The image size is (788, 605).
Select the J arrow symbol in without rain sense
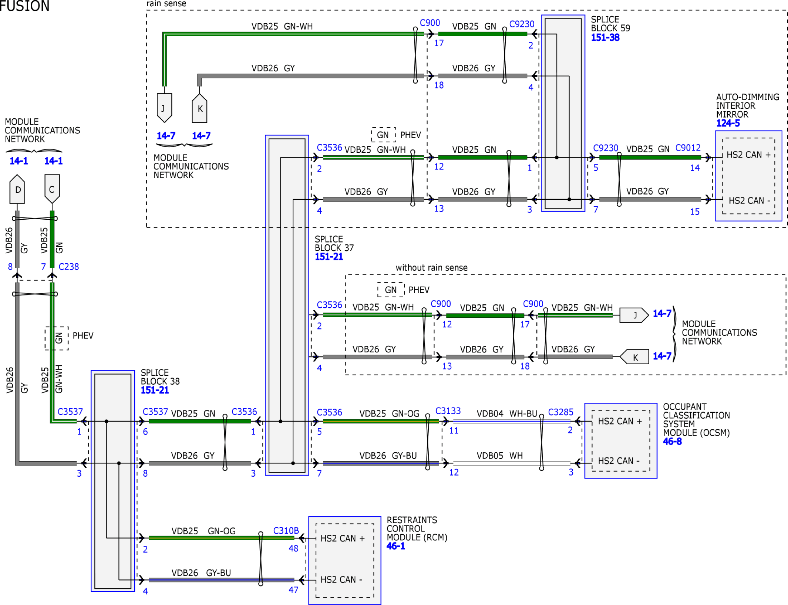coord(634,315)
